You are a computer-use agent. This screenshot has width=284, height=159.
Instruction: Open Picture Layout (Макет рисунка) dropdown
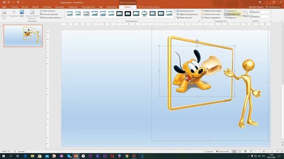click(x=185, y=18)
